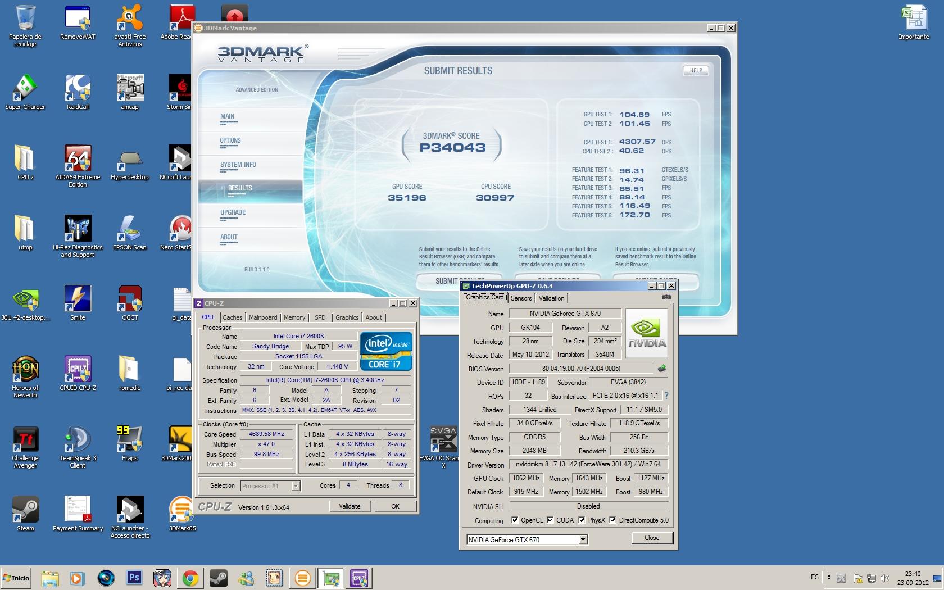Image resolution: width=944 pixels, height=590 pixels.
Task: Open Validation tab in GPU-Z
Action: 552,298
